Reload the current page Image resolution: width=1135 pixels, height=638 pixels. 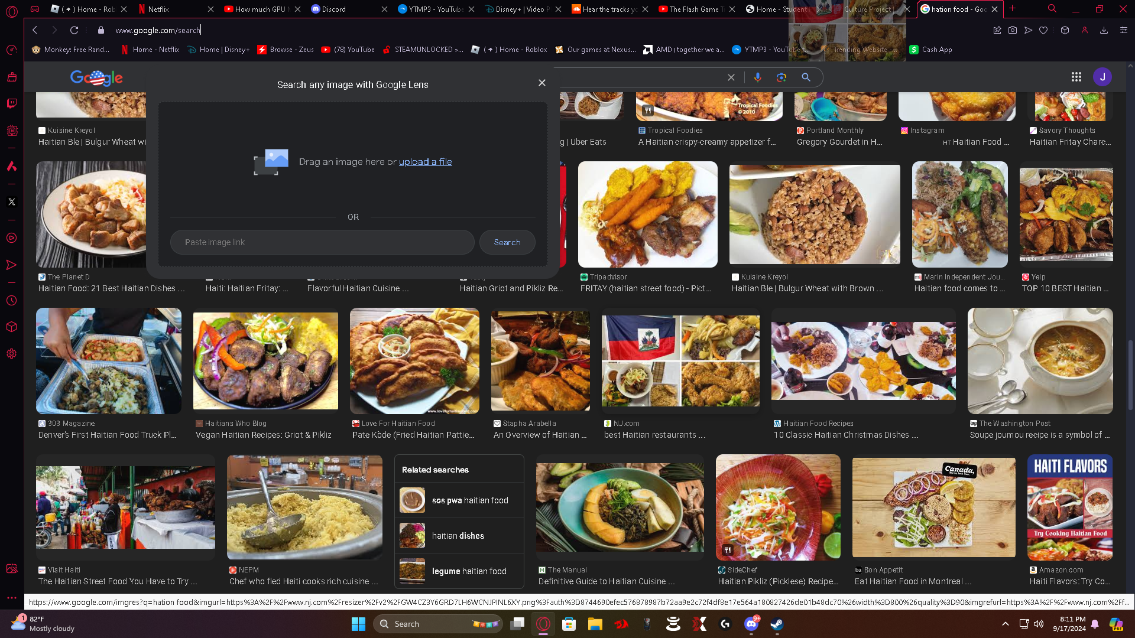74,30
